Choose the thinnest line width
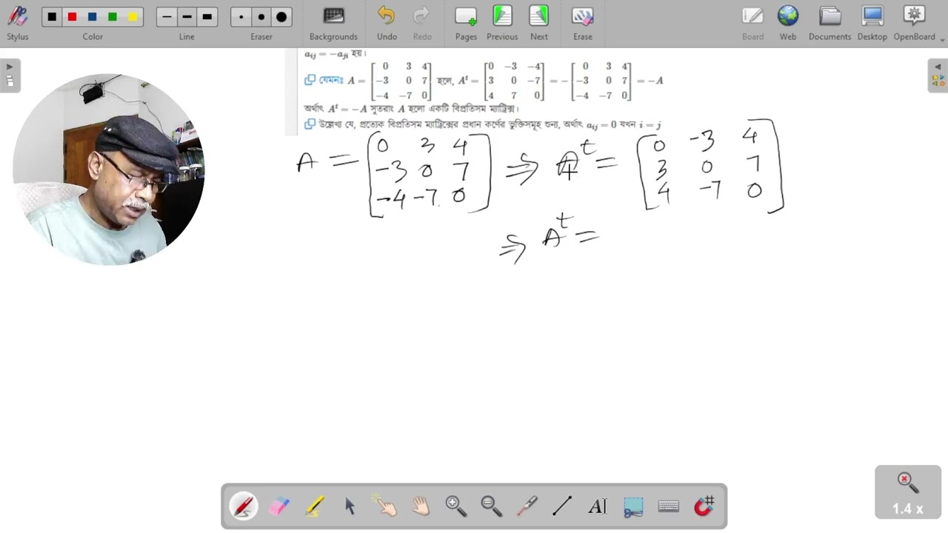The height and width of the screenshot is (533, 948). tap(167, 17)
